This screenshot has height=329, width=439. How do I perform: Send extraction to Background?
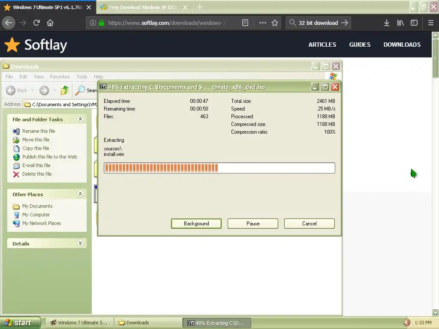[196, 224]
